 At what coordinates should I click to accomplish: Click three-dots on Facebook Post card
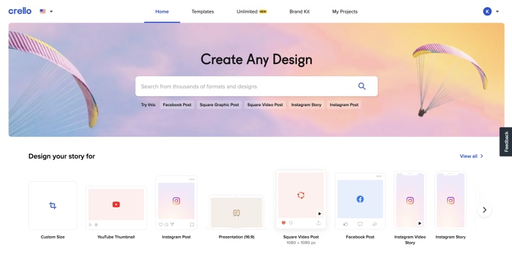(x=379, y=177)
